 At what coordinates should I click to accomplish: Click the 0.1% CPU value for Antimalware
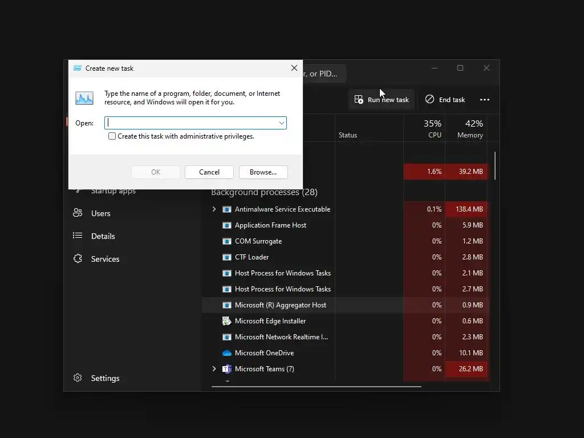coord(434,209)
